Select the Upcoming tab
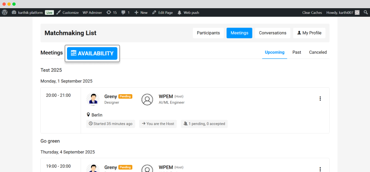Viewport: 370px width, 172px height. pyautogui.click(x=275, y=52)
